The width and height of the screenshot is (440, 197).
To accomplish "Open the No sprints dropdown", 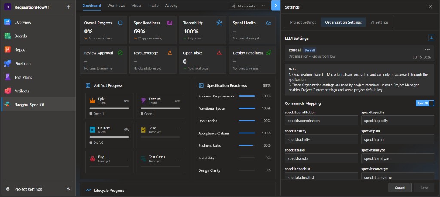I will click(249, 6).
